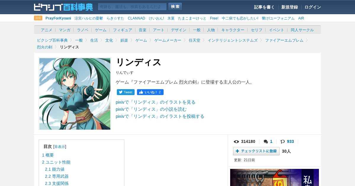Viewport: 355px width, 186px height.
Task: Open pixivで「リンディス」のイラストを投稿する link
Action: pyautogui.click(x=160, y=116)
